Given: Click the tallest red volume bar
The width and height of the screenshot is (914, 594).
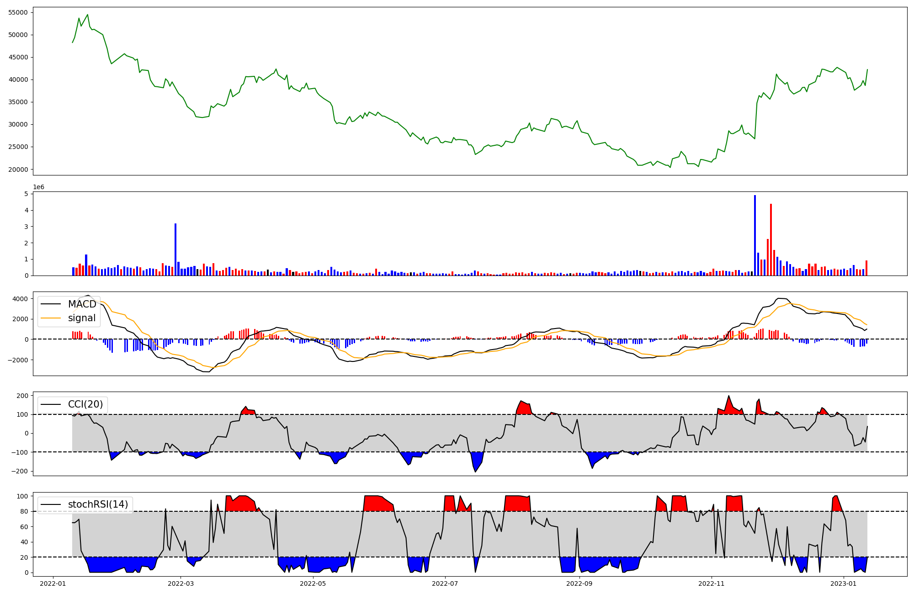Looking at the screenshot, I should (771, 240).
